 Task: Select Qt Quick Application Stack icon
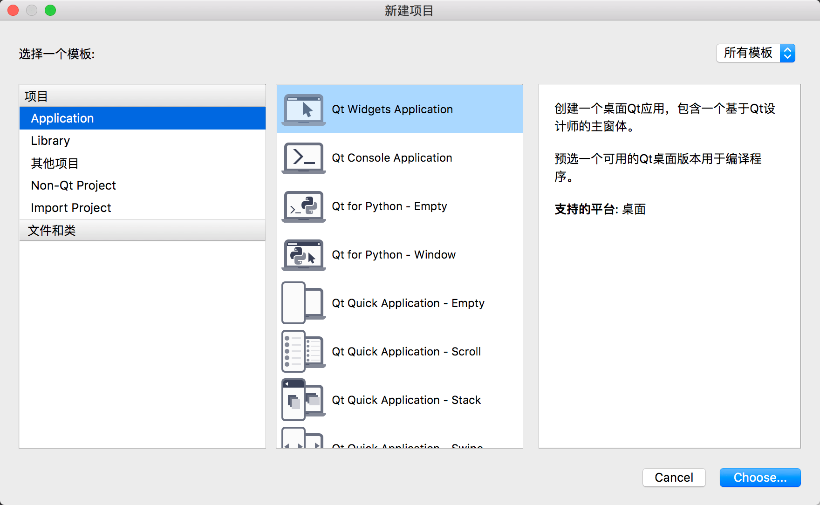click(304, 400)
